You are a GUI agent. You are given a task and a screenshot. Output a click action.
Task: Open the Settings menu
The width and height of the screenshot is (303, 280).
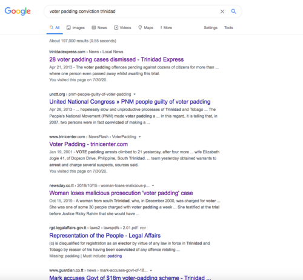point(210,28)
